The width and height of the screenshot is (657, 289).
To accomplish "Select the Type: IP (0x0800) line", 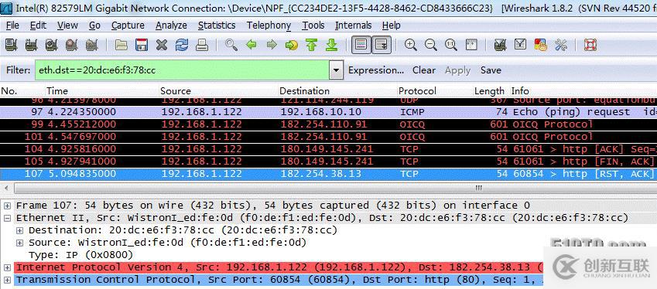I will tap(81, 255).
